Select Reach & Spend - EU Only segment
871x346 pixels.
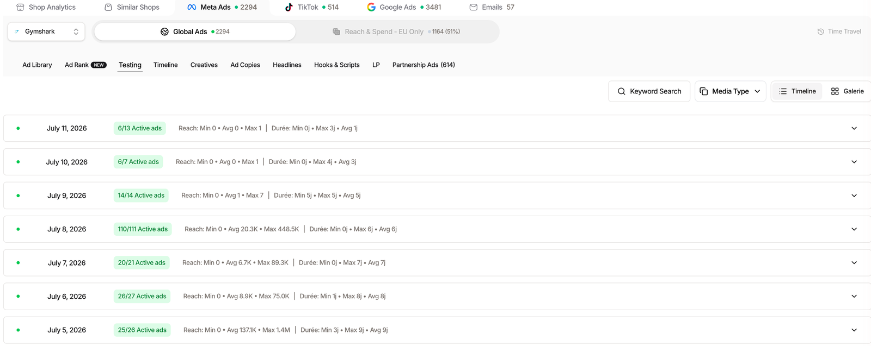(396, 32)
